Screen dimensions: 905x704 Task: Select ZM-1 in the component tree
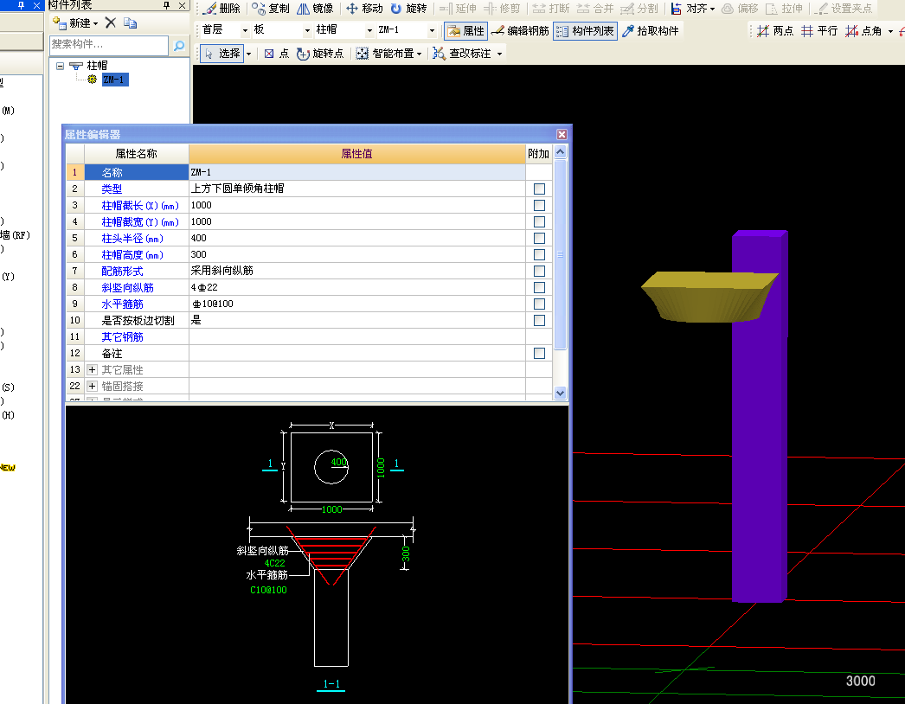point(113,80)
